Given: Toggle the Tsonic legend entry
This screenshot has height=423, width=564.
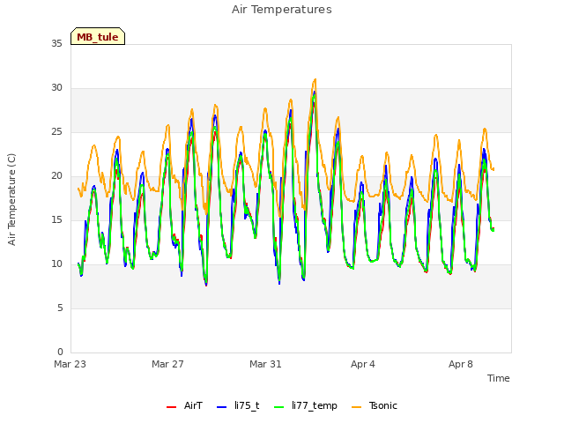Looking at the screenshot, I should tap(375, 405).
